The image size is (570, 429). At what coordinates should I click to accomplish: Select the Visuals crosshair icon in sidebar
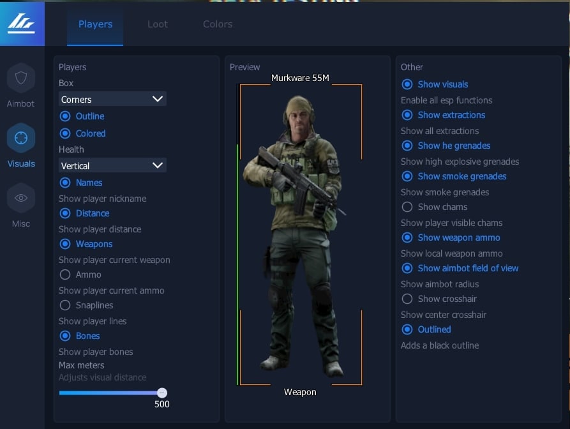click(21, 138)
